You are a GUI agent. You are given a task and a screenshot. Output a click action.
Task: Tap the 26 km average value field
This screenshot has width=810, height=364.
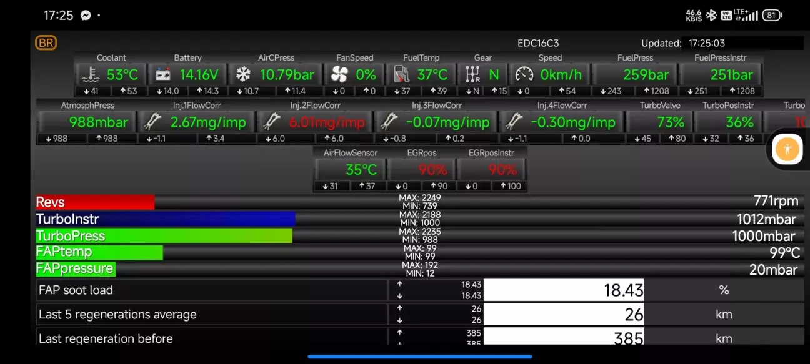click(564, 314)
